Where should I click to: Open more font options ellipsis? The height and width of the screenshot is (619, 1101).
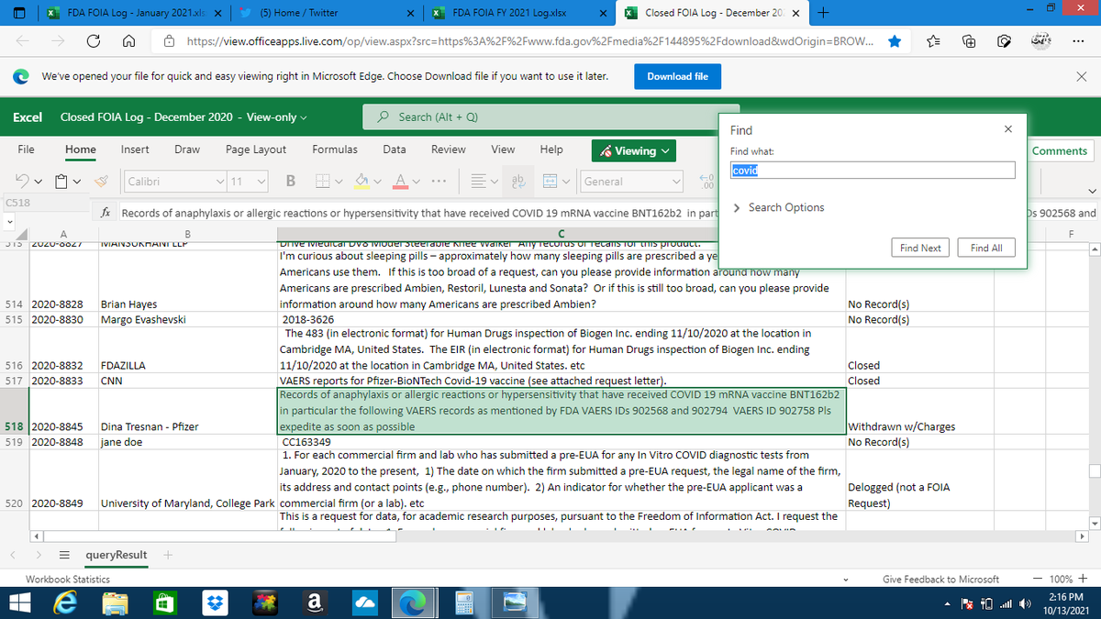click(x=439, y=182)
